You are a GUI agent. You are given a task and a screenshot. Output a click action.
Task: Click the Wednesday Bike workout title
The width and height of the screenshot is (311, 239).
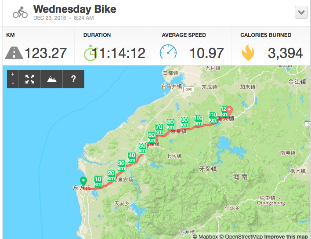pyautogui.click(x=75, y=9)
